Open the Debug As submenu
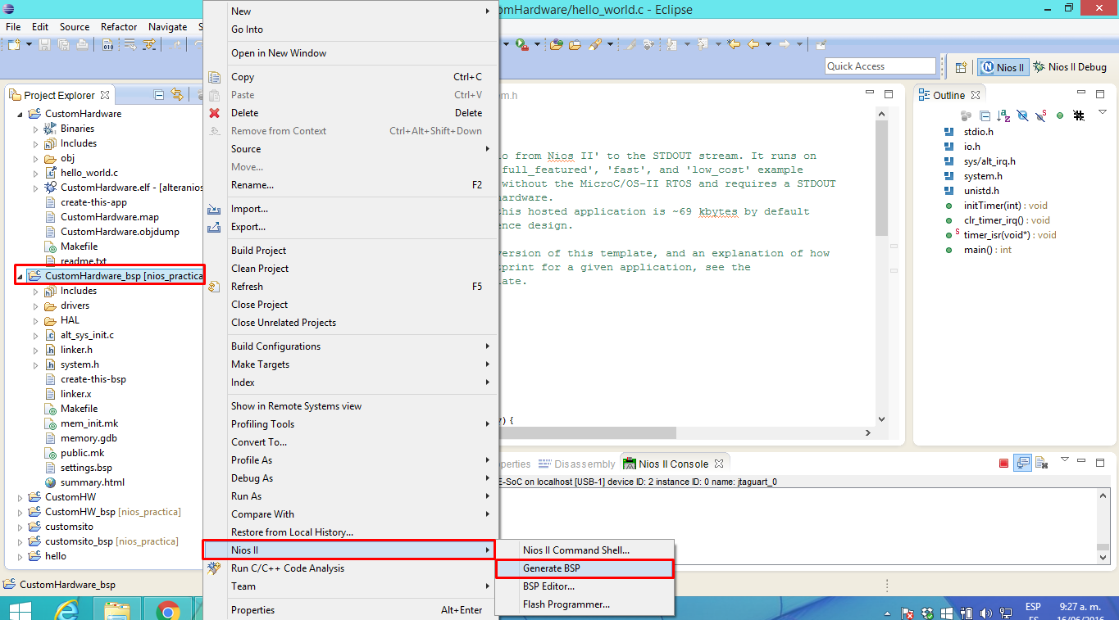The image size is (1119, 620). (x=350, y=478)
